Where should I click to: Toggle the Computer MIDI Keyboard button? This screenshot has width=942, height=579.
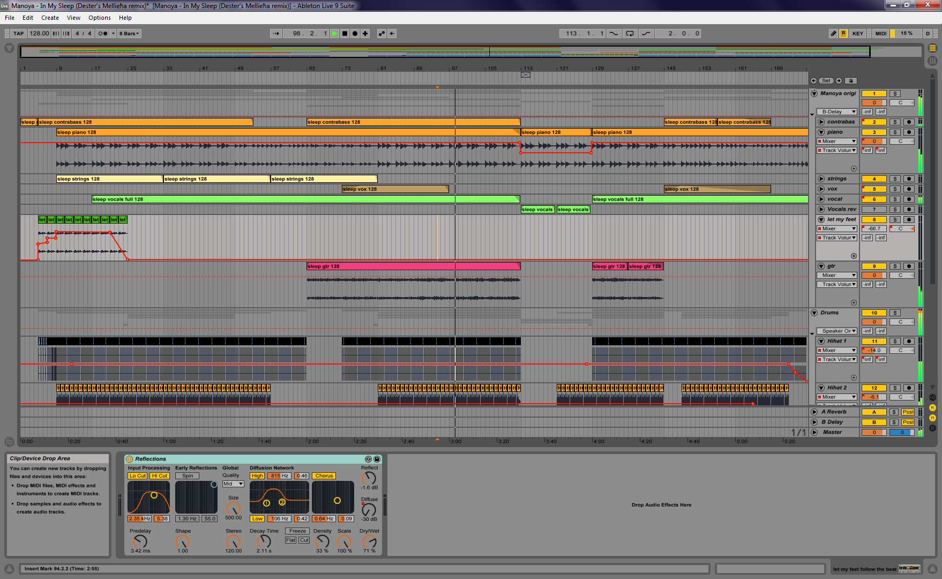click(843, 33)
